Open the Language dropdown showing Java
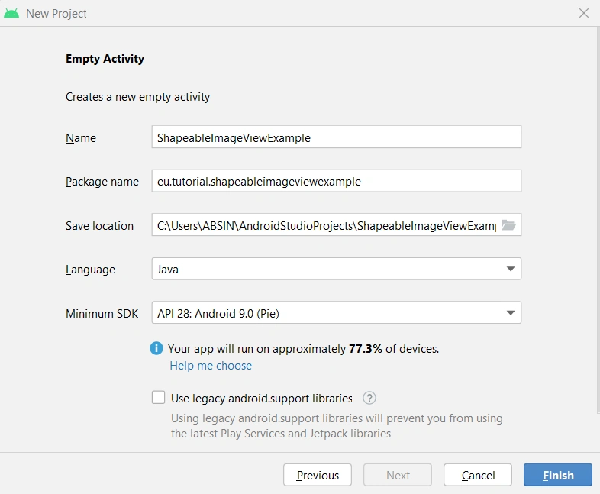 click(x=337, y=269)
